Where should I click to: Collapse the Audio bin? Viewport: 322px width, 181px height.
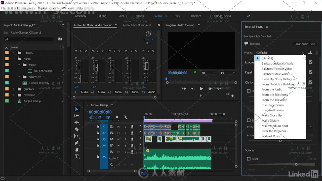(13, 59)
